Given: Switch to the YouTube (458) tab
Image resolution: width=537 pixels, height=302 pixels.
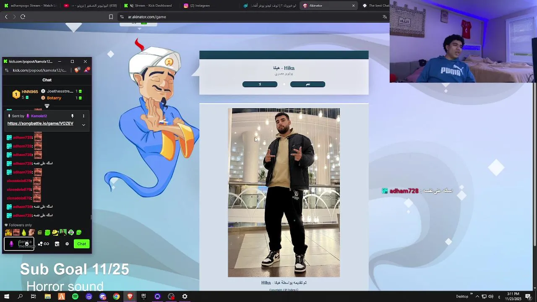Looking at the screenshot, I should (91, 5).
